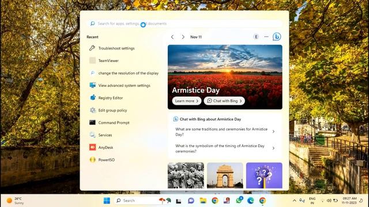This screenshot has width=369, height=207.
Task: Open the last Chrome icon on the taskbar
Action: [262, 201]
